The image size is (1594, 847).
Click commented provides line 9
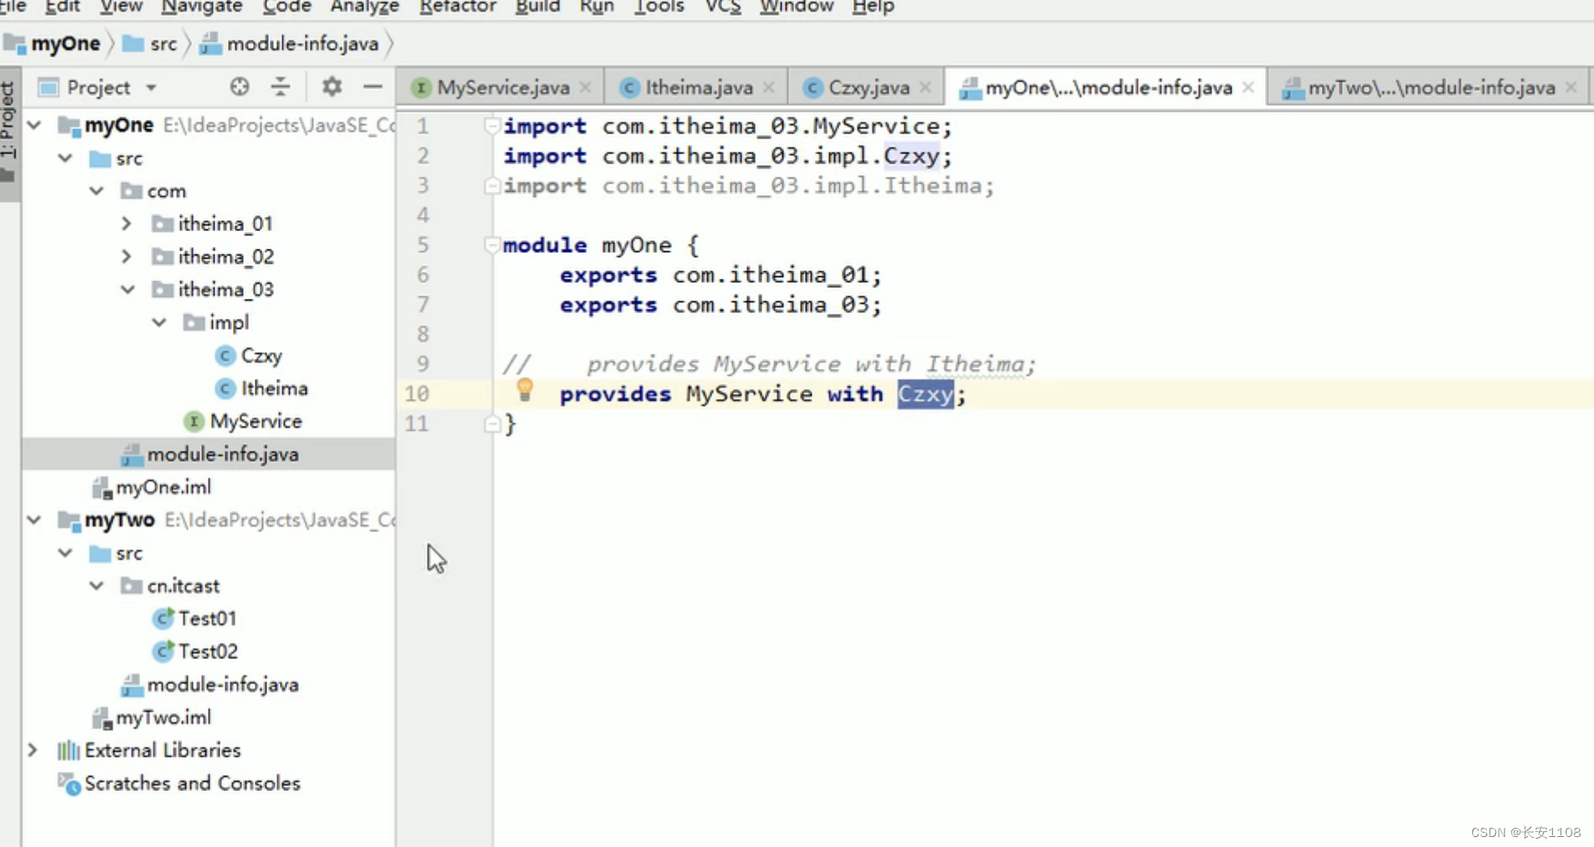click(x=769, y=364)
